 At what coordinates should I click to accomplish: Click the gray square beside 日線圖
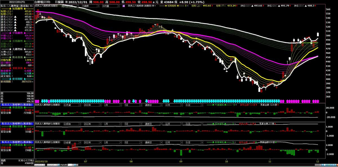coord(66,2)
